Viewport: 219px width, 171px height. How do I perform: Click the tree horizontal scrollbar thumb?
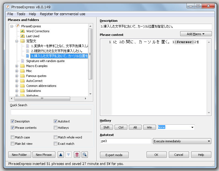click(x=42, y=98)
